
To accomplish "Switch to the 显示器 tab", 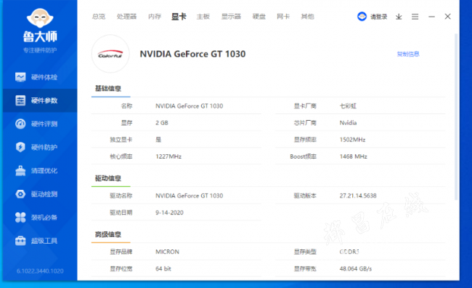I will (231, 17).
